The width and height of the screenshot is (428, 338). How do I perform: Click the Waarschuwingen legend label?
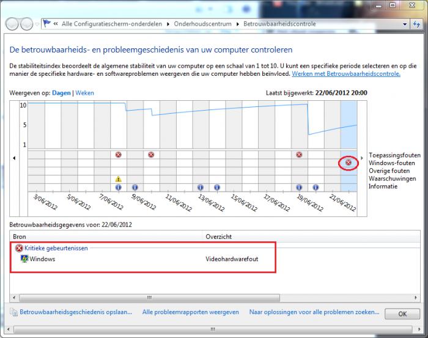point(392,178)
